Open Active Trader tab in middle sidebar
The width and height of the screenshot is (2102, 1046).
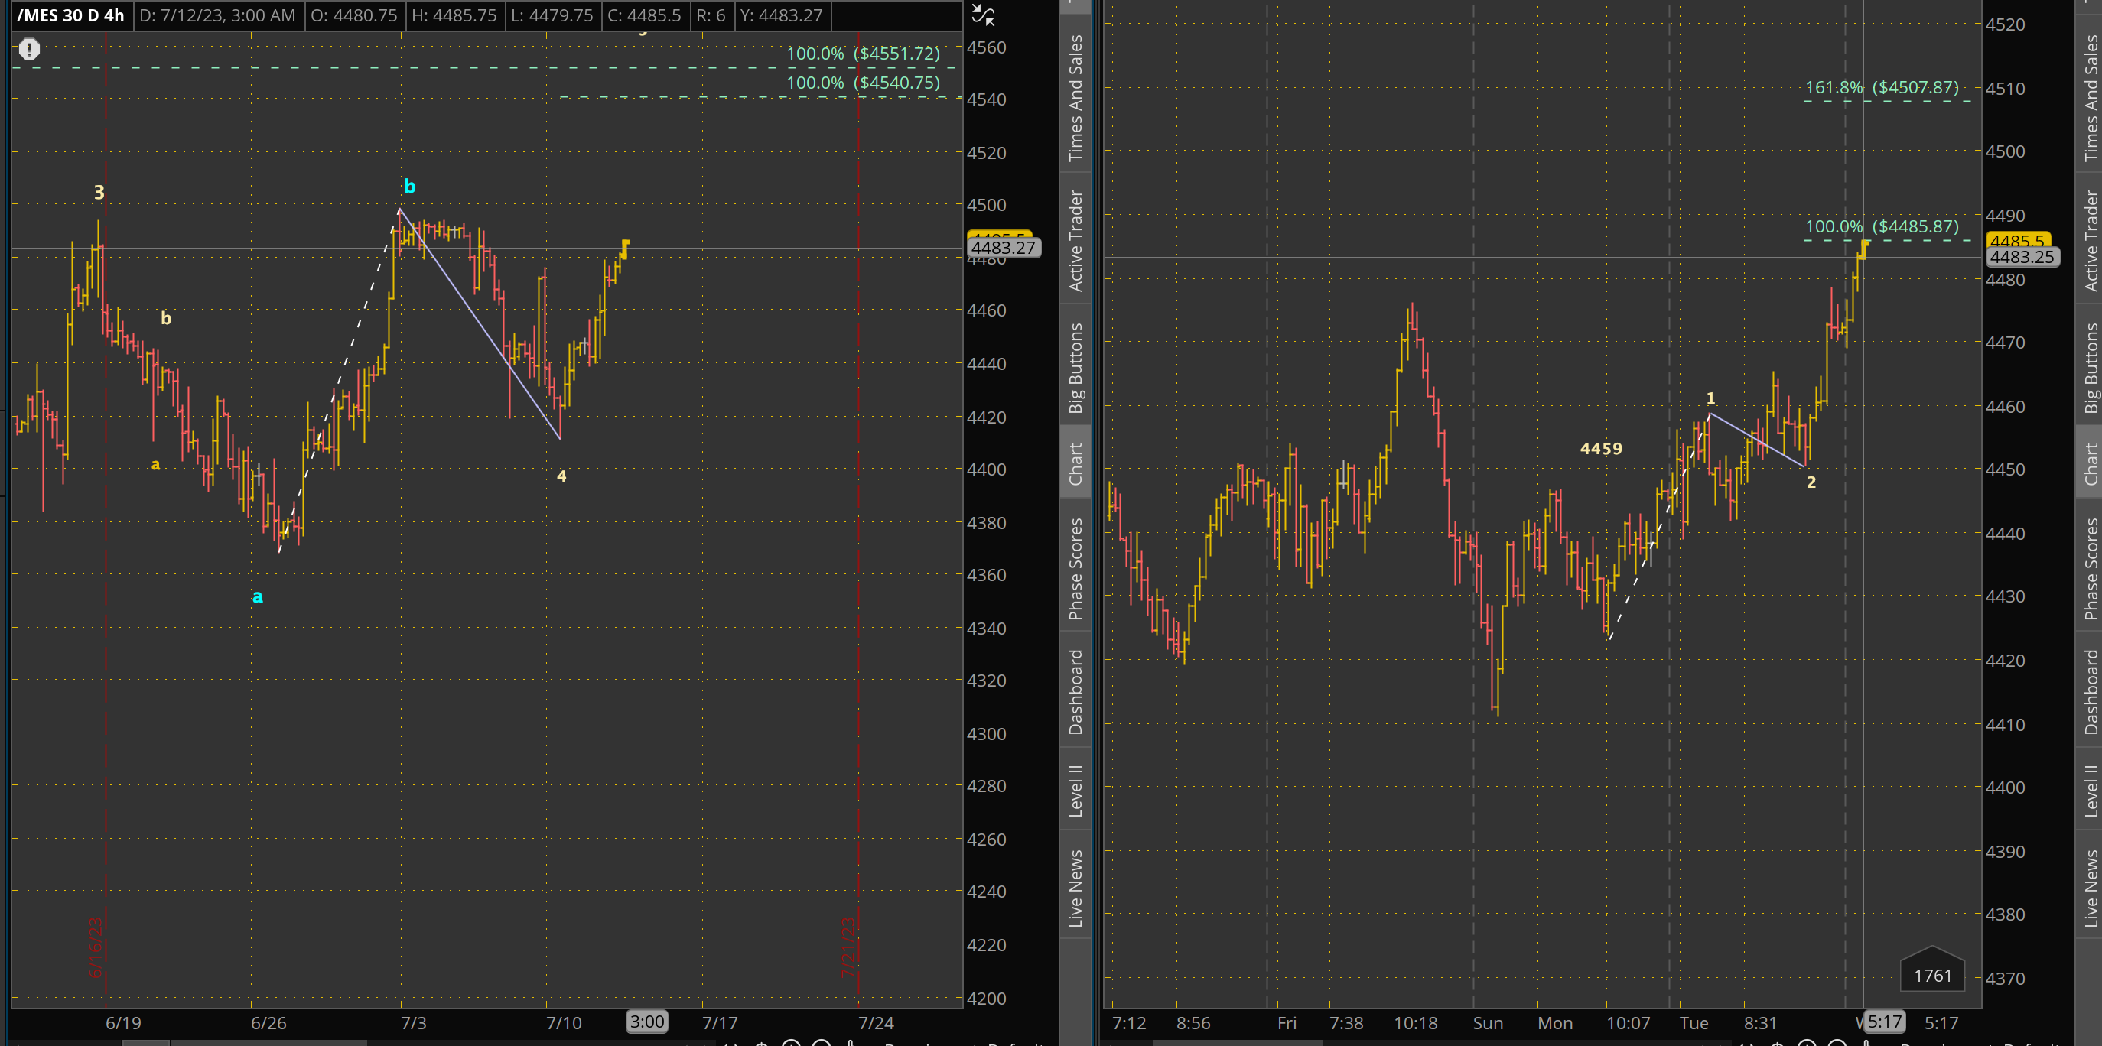(x=1075, y=241)
